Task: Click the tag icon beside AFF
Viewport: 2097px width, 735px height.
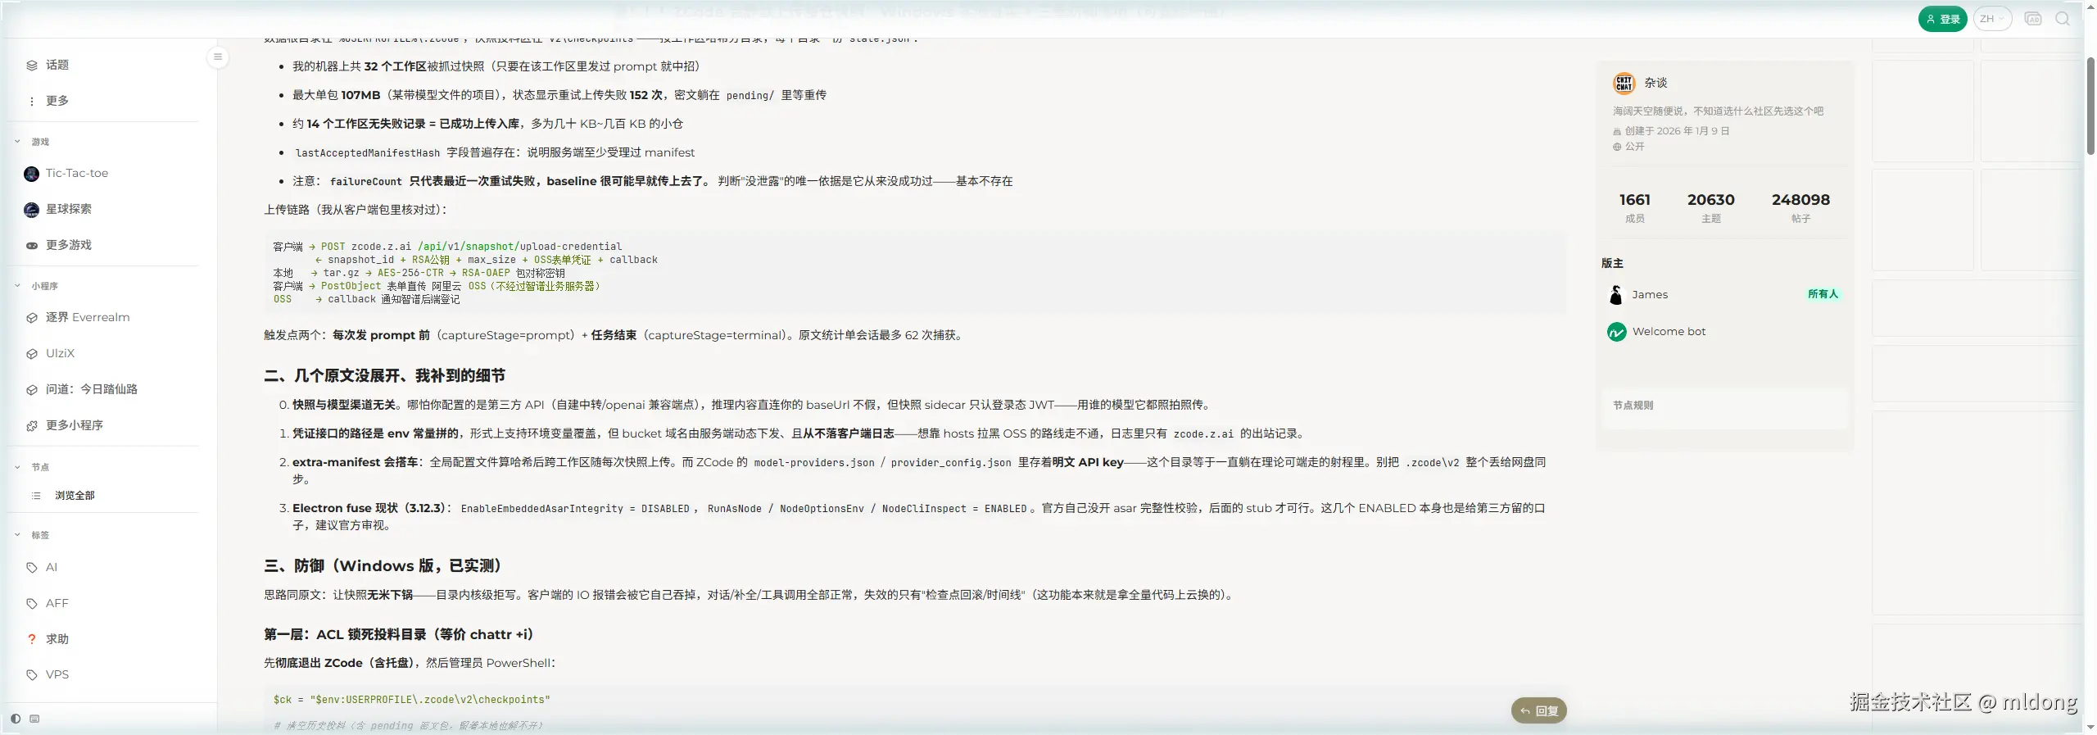Action: (x=32, y=604)
